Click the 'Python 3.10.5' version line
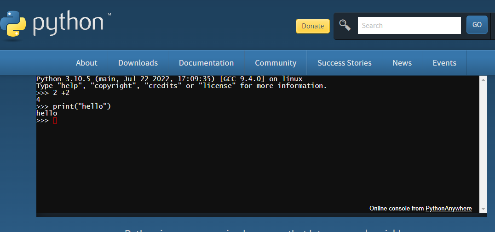This screenshot has height=232, width=495. (x=169, y=79)
